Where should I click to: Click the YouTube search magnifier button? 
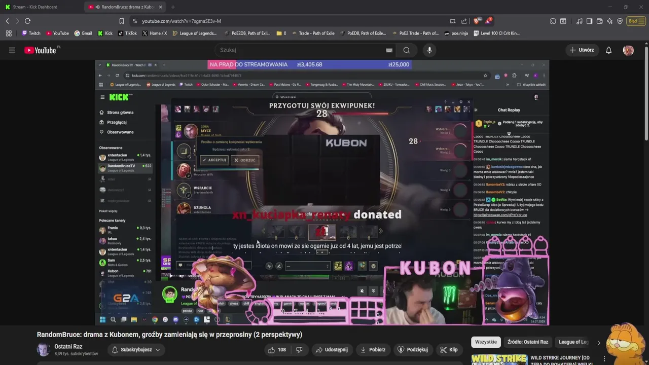(406, 50)
